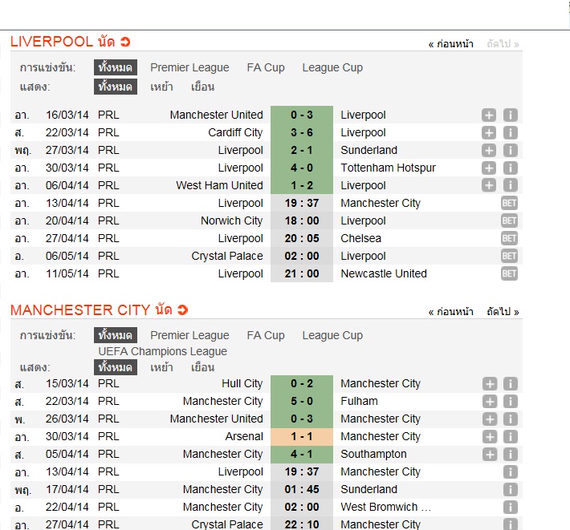The image size is (570, 530).
Task: Expand plus icon for Manchester City vs Southampton
Action: pyautogui.click(x=489, y=454)
